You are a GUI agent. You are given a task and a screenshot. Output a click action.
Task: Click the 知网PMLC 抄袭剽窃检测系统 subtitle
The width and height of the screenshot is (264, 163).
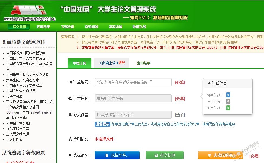(155, 18)
